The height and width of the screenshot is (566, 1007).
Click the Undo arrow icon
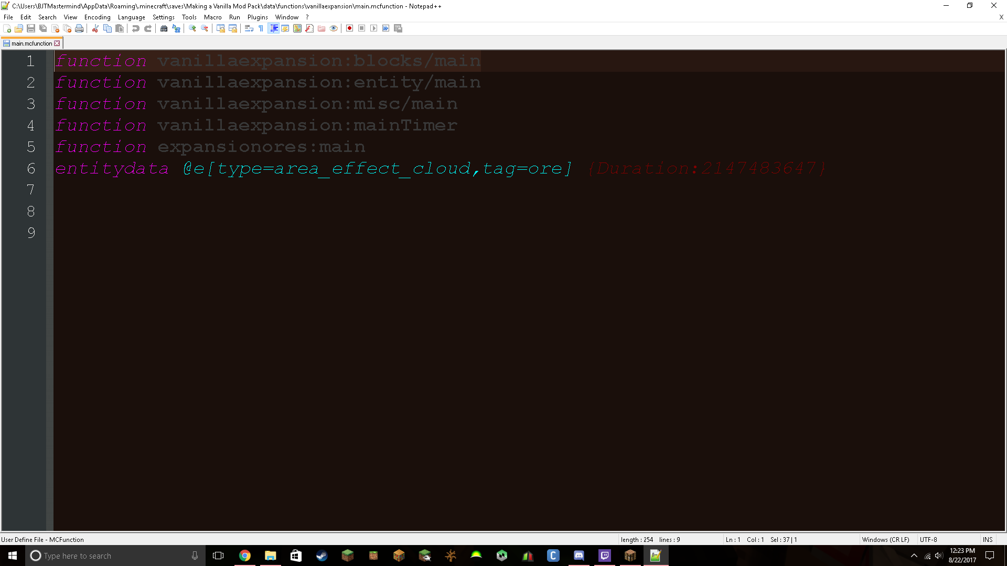pyautogui.click(x=136, y=28)
